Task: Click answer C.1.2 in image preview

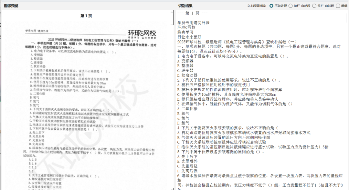Action: pyautogui.click(x=33, y=167)
